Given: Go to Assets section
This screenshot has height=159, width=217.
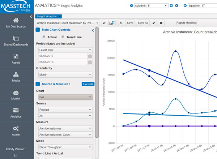Looking at the screenshot, I should (16, 59).
